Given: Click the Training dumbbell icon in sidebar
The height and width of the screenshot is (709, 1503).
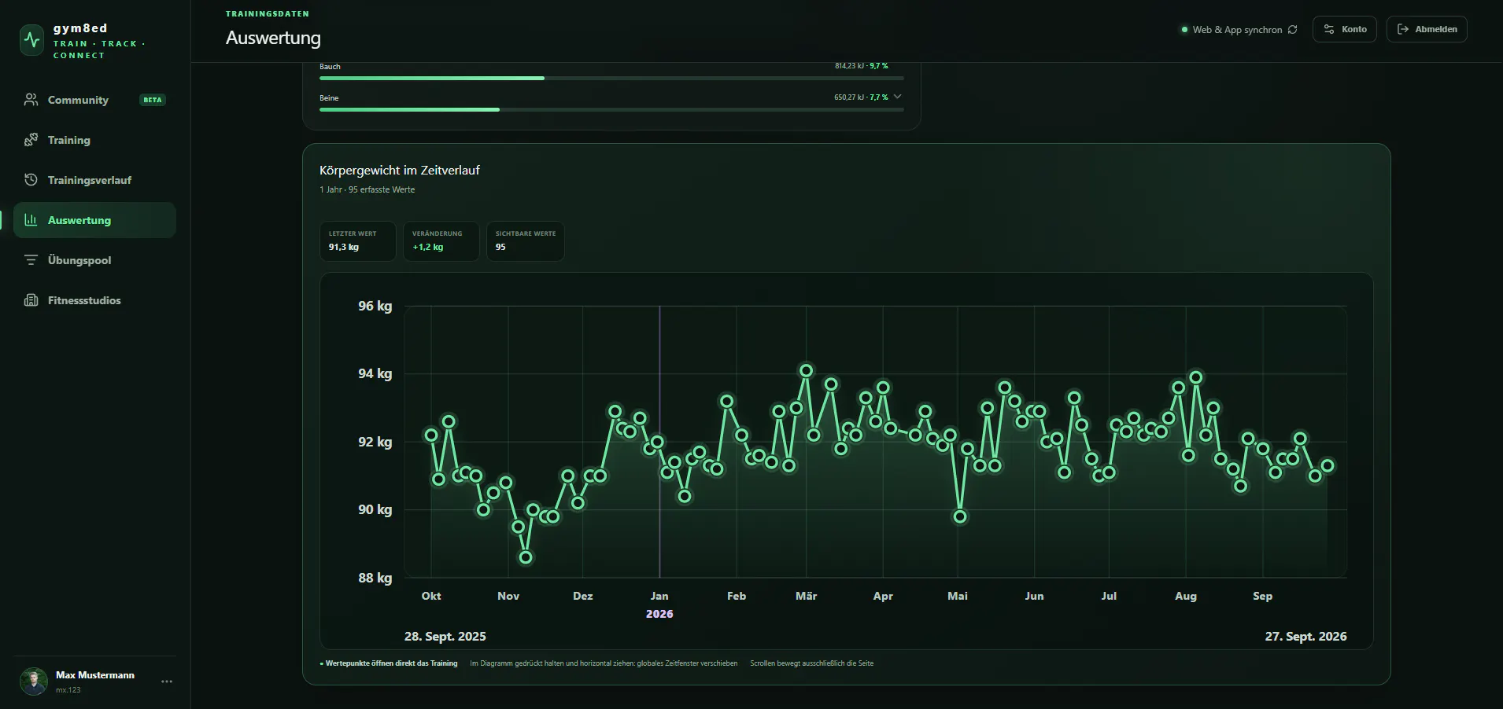Looking at the screenshot, I should click(x=31, y=140).
